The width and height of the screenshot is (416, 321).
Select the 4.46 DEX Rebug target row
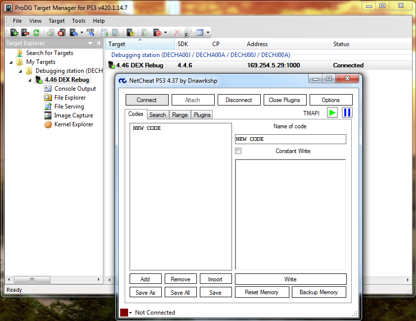pyautogui.click(x=258, y=65)
